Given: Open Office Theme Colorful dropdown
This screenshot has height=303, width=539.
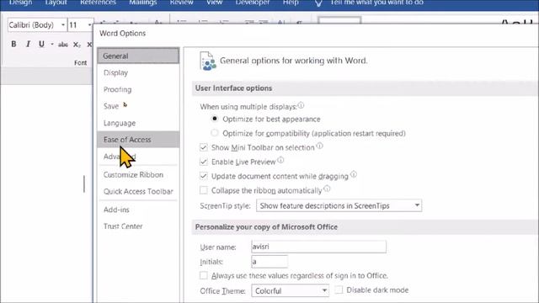Looking at the screenshot, I should (x=290, y=290).
